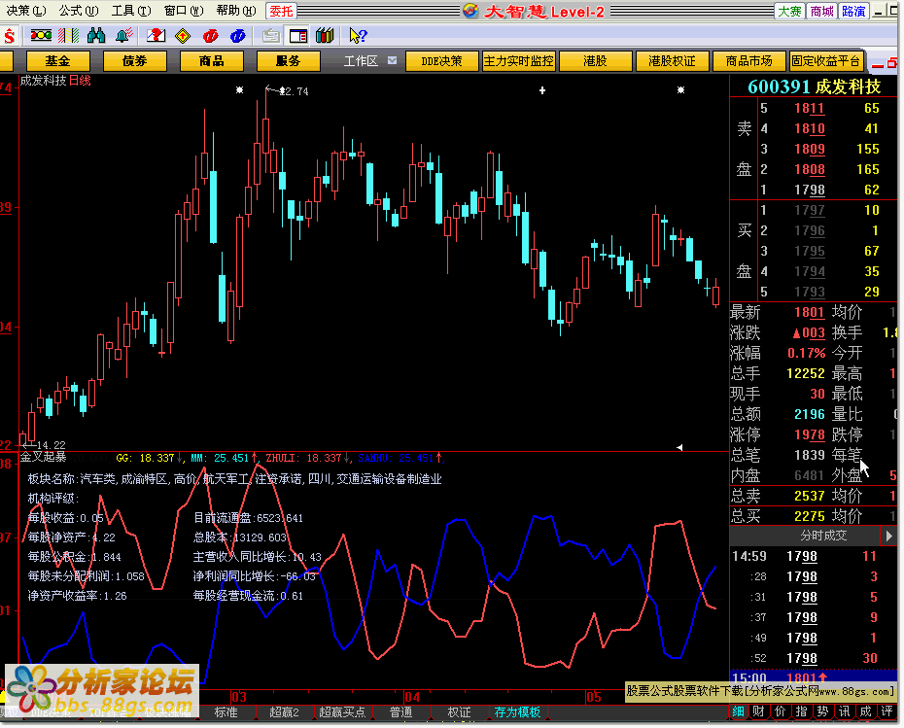
Task: Click the 600391 成发科技 stock title
Action: pyautogui.click(x=814, y=87)
